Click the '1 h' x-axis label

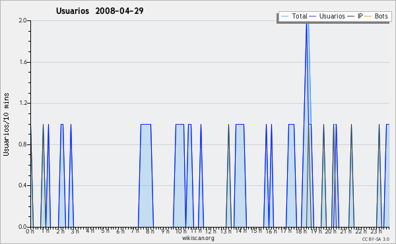tap(46, 231)
